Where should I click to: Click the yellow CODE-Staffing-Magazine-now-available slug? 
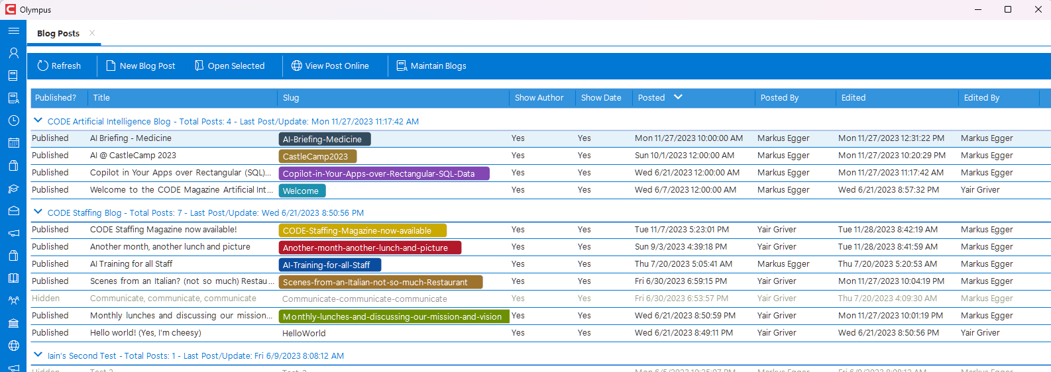[362, 230]
